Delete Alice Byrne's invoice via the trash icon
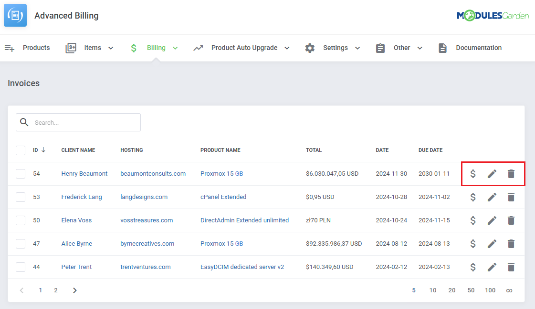 pyautogui.click(x=511, y=244)
